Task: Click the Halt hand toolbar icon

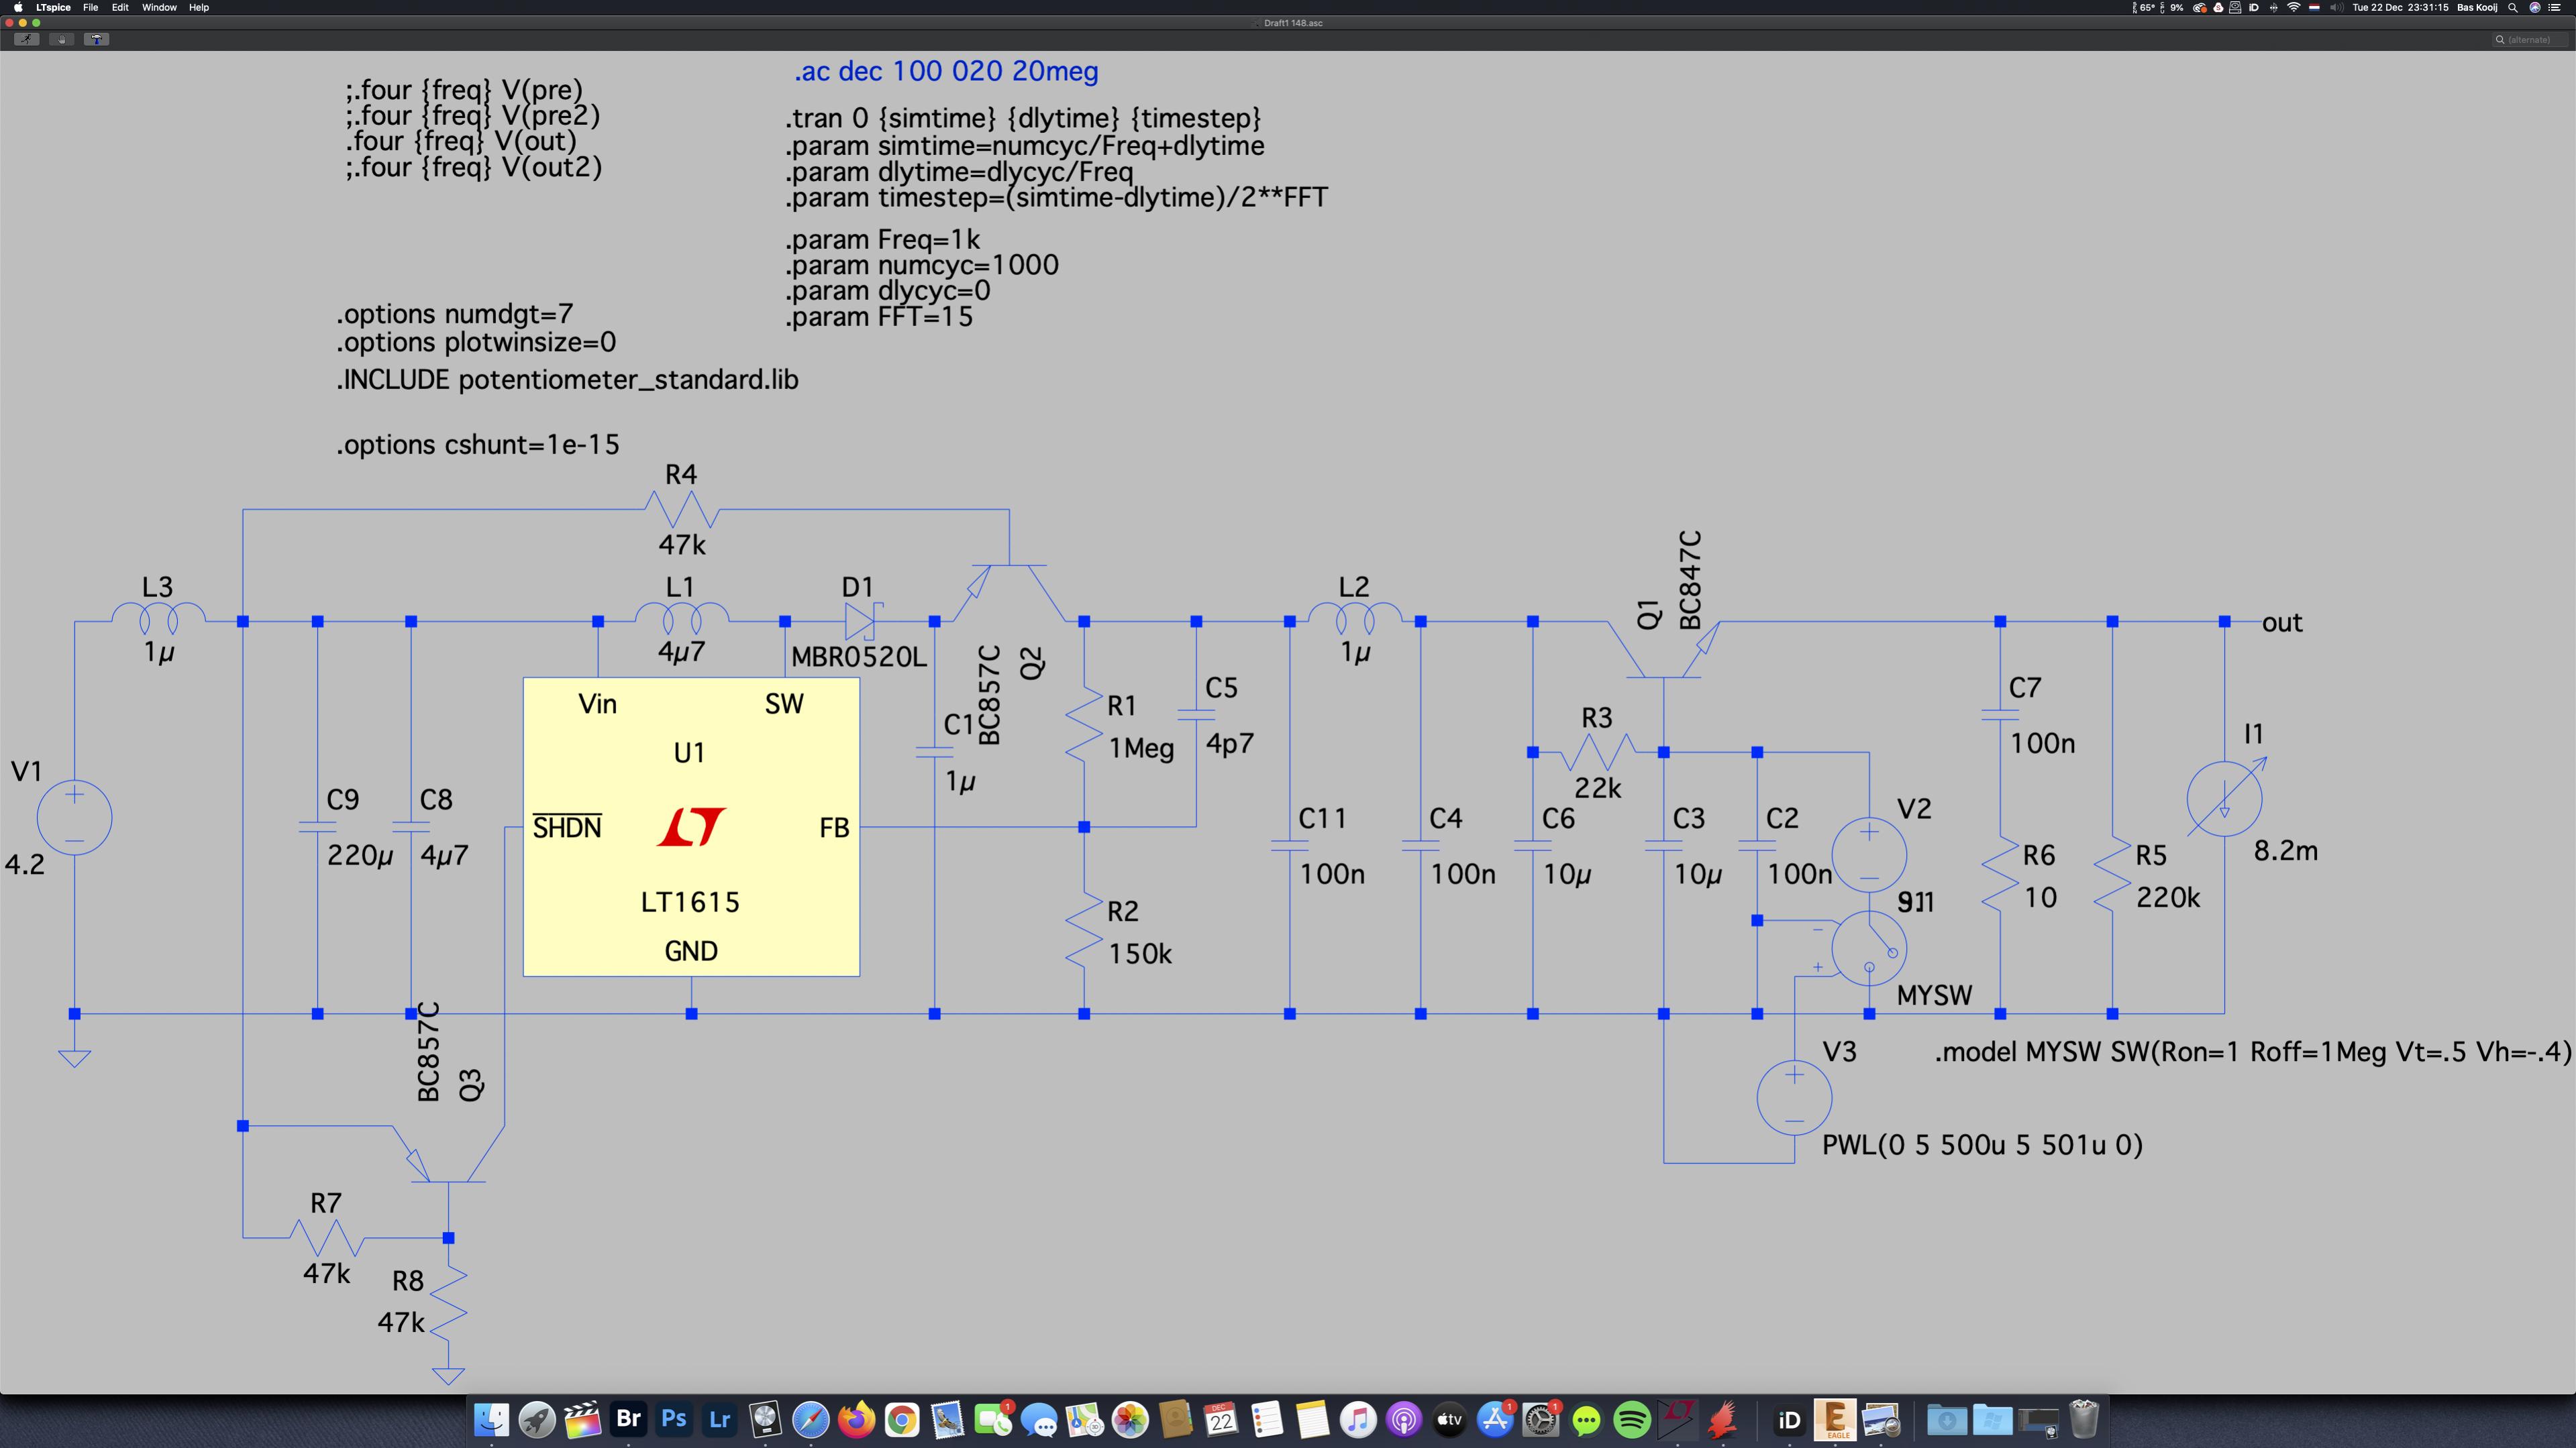Action: 61,39
